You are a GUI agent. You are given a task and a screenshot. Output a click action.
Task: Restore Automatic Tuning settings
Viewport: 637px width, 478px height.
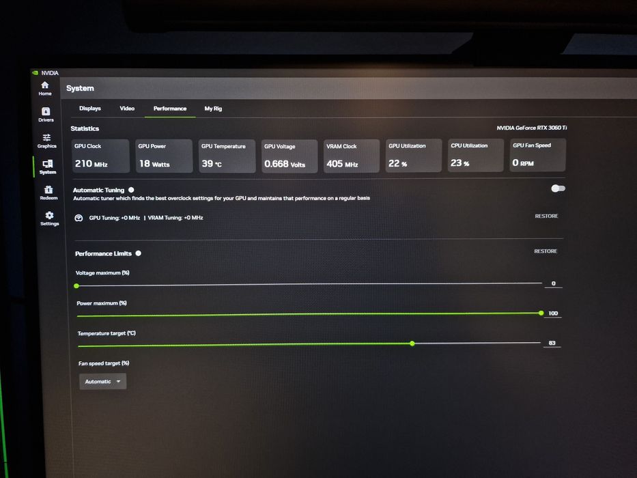(546, 216)
